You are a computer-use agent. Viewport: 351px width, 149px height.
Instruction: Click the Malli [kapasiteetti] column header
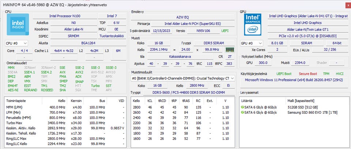point(301,101)
